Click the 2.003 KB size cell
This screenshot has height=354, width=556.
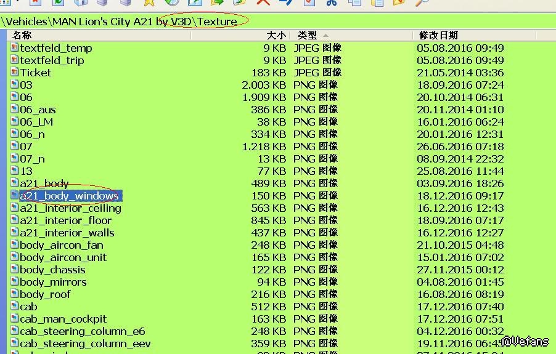264,85
